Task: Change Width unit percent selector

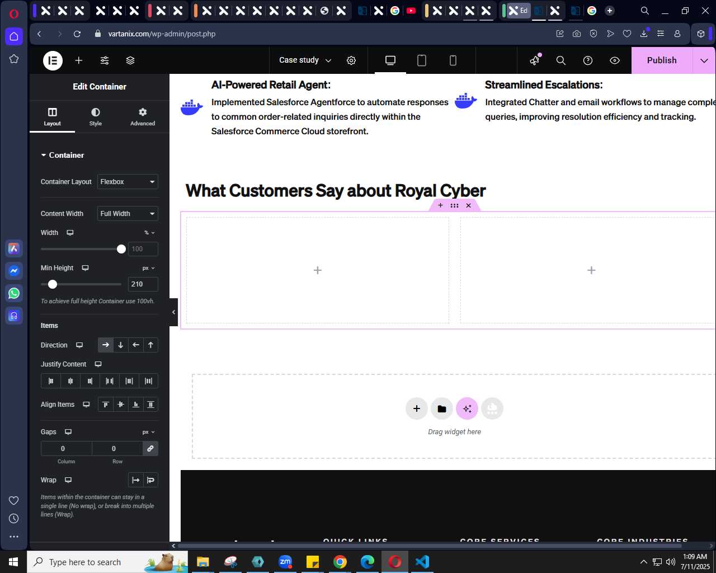Action: (149, 233)
